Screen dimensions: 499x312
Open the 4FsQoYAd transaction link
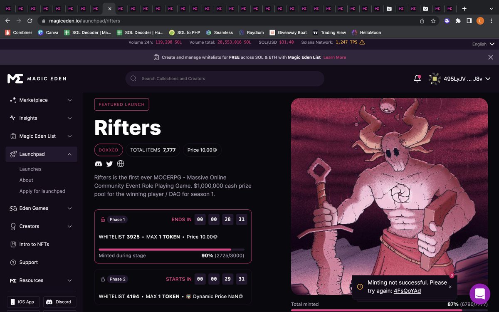point(407,291)
